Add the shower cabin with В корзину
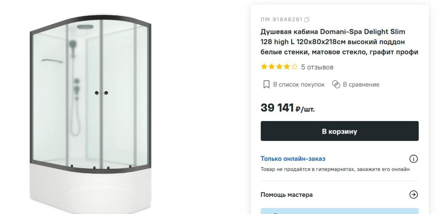The height and width of the screenshot is (214, 439). [x=340, y=131]
